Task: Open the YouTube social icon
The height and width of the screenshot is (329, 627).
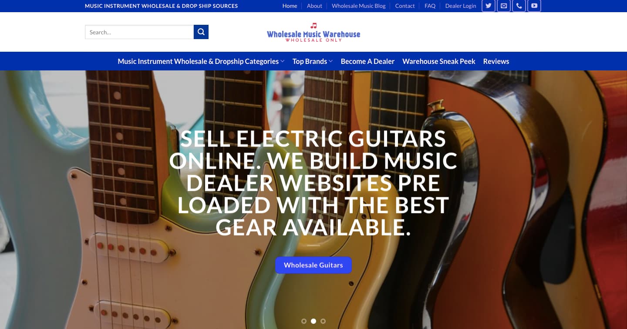Action: click(x=534, y=6)
